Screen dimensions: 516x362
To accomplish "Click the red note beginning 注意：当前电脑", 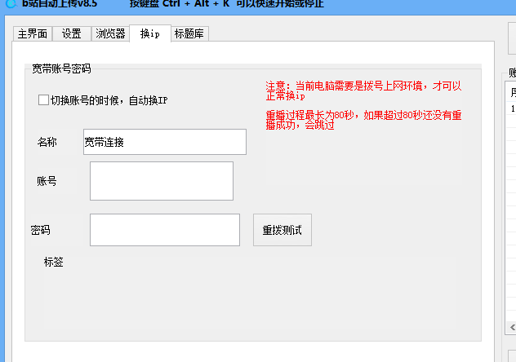I will 363,90.
